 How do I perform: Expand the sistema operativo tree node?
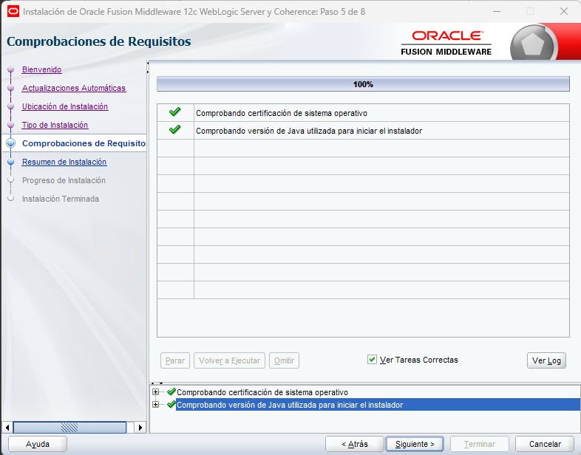(156, 391)
